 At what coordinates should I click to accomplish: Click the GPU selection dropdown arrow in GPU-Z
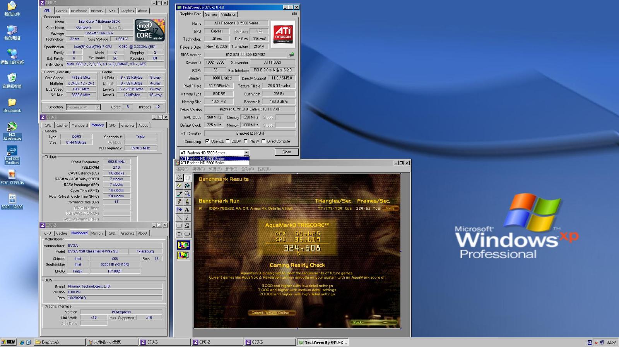pos(246,153)
